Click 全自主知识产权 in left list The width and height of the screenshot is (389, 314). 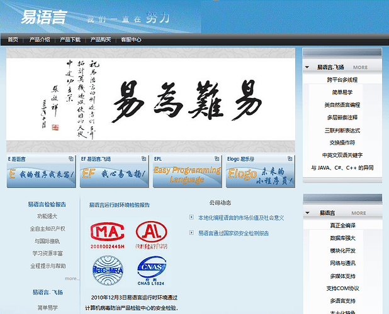coord(48,229)
